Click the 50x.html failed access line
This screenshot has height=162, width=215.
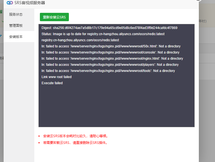tap(111, 46)
